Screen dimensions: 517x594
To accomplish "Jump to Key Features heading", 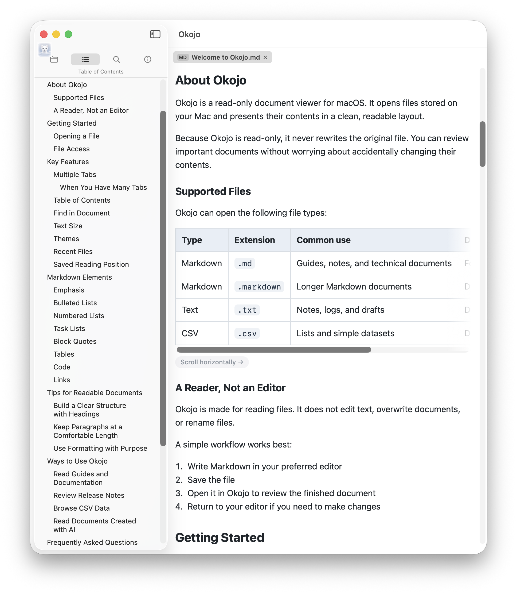I will [68, 162].
